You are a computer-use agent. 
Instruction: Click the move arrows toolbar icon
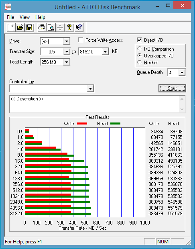60,27
